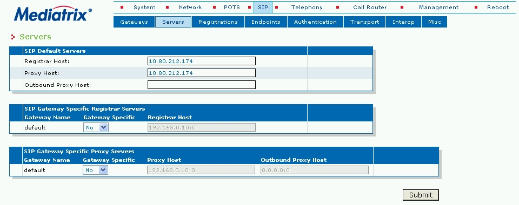This screenshot has height=205, width=519.
Task: Open the POTS menu
Action: click(232, 7)
